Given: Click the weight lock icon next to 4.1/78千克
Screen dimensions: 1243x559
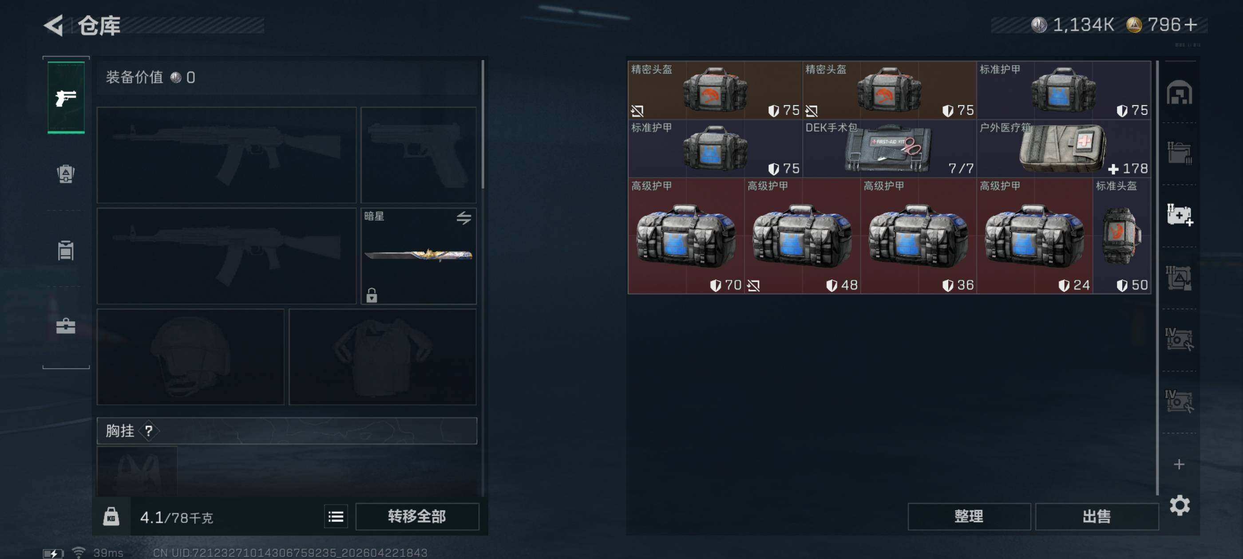Looking at the screenshot, I should pyautogui.click(x=111, y=516).
